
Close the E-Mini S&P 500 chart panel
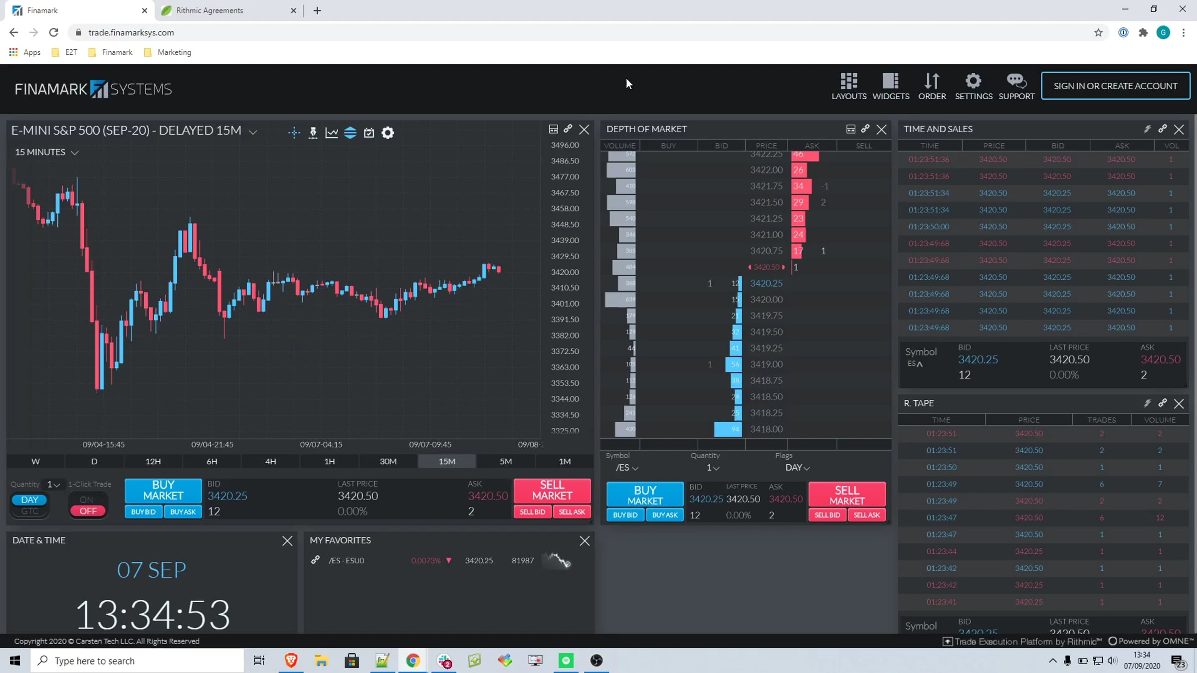tap(584, 130)
